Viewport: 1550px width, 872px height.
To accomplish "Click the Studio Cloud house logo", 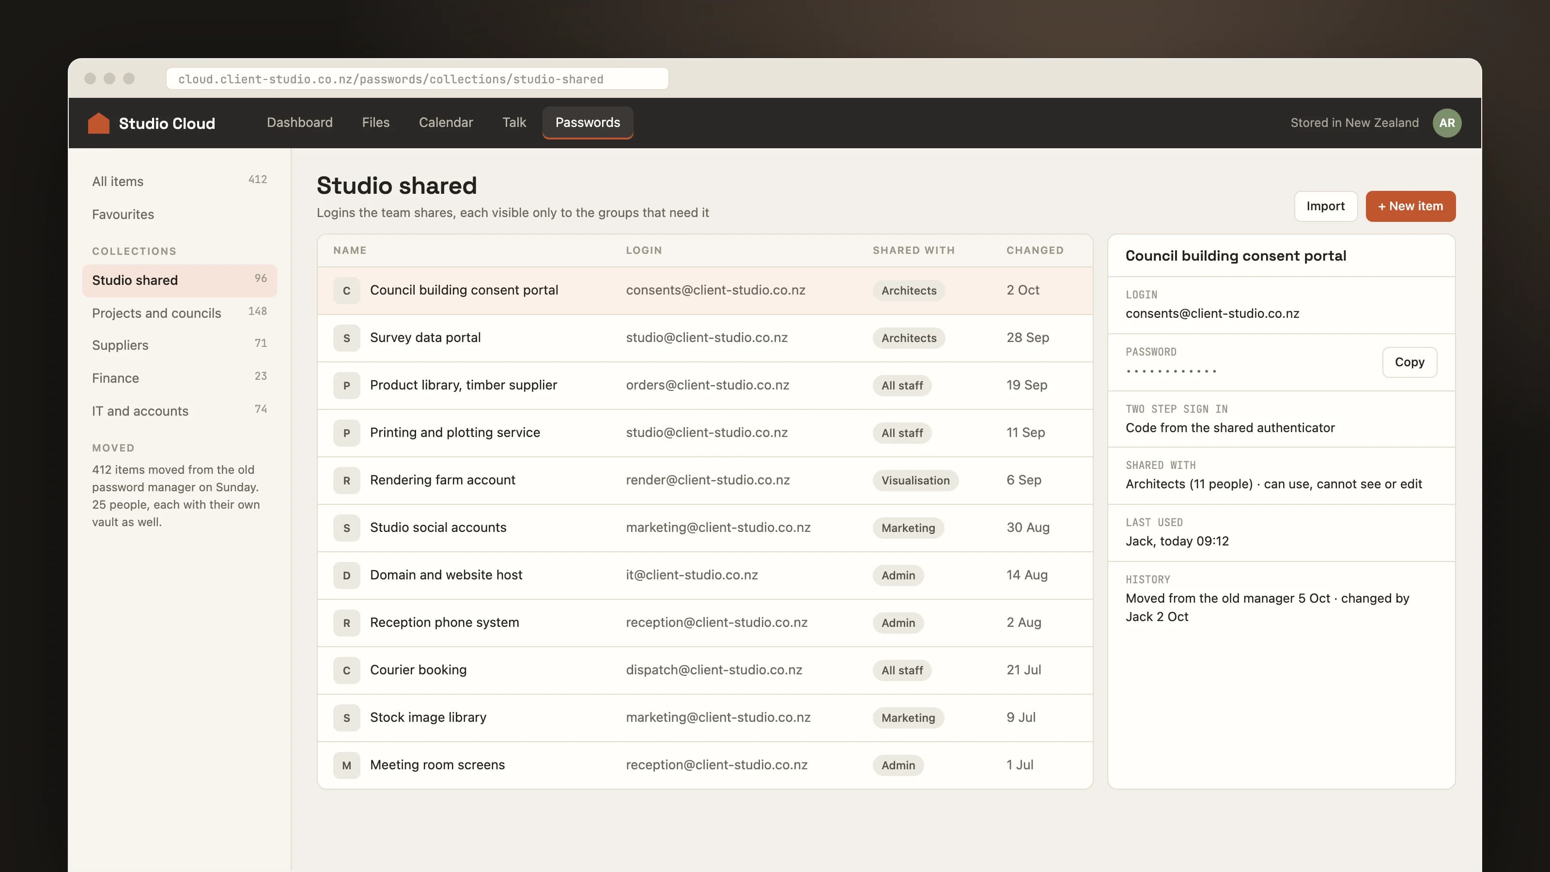I will (x=99, y=123).
